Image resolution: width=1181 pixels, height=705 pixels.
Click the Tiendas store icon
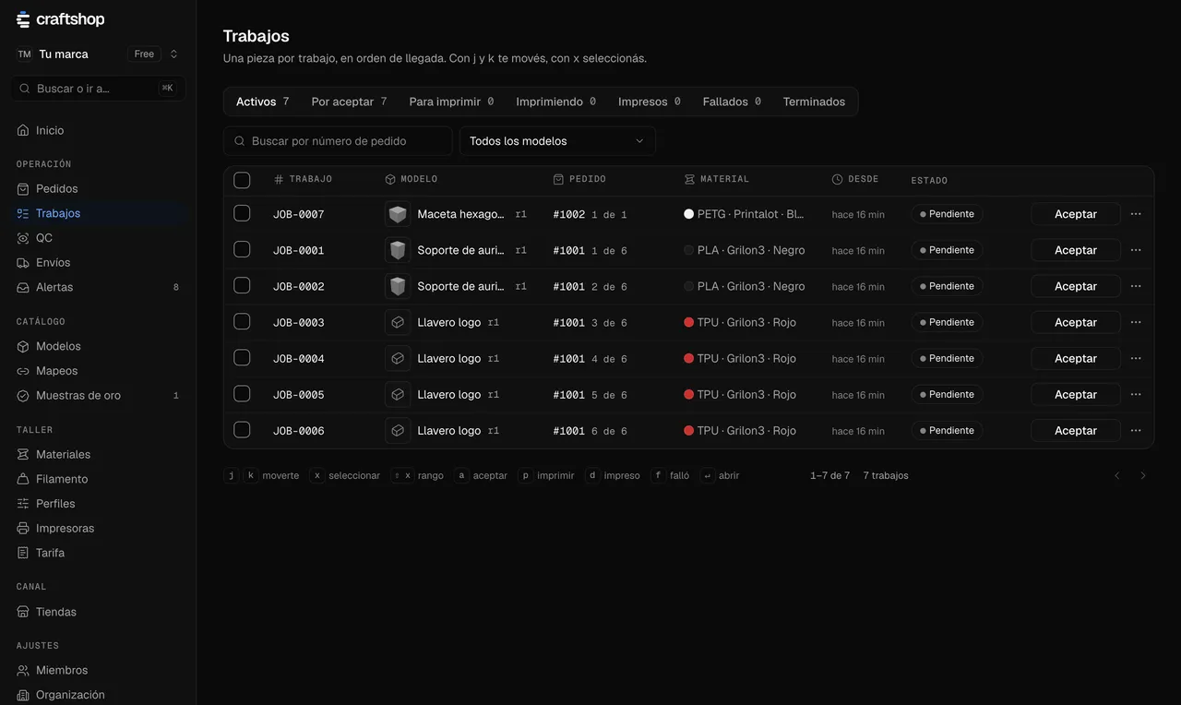(23, 612)
